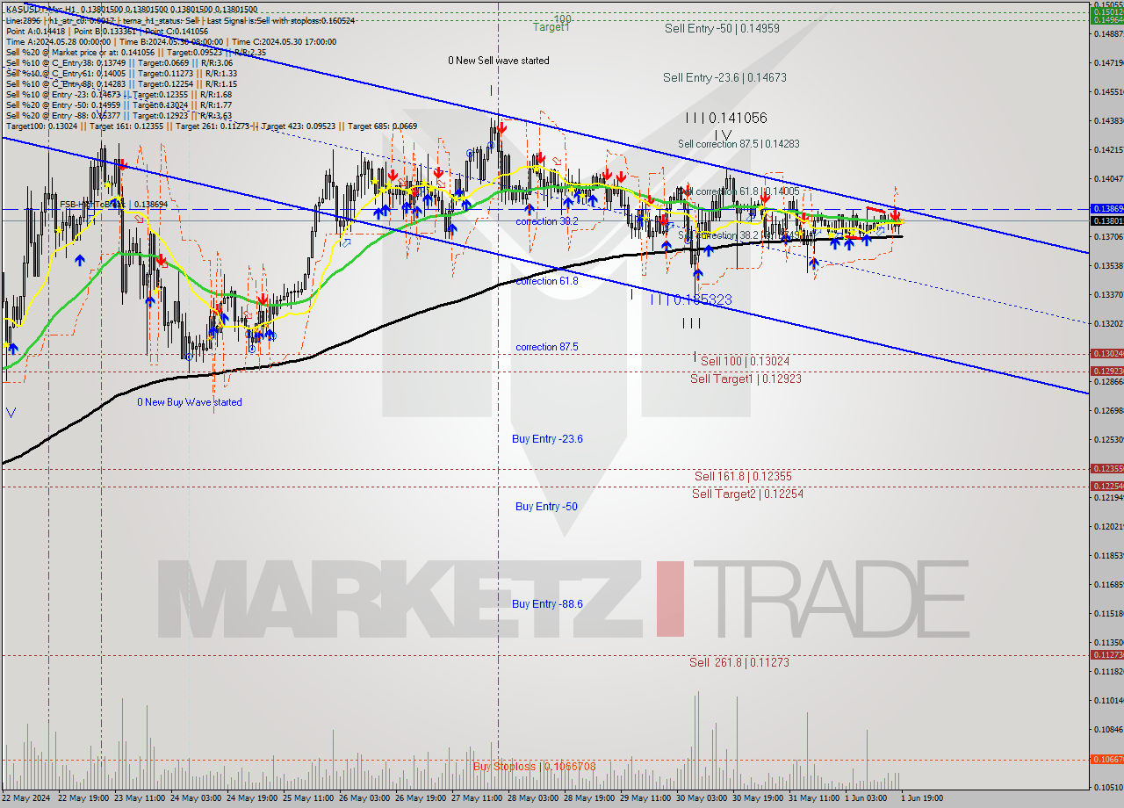Click the orange 0.10667 stoploss price tag
The image size is (1124, 808).
[x=1106, y=759]
